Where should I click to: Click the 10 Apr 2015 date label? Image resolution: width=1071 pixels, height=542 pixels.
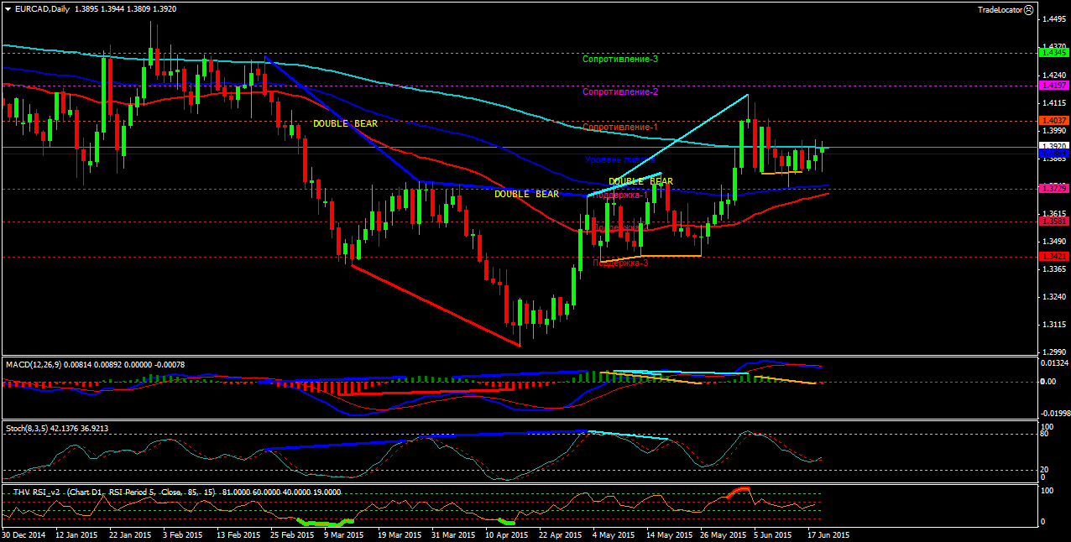click(x=506, y=534)
